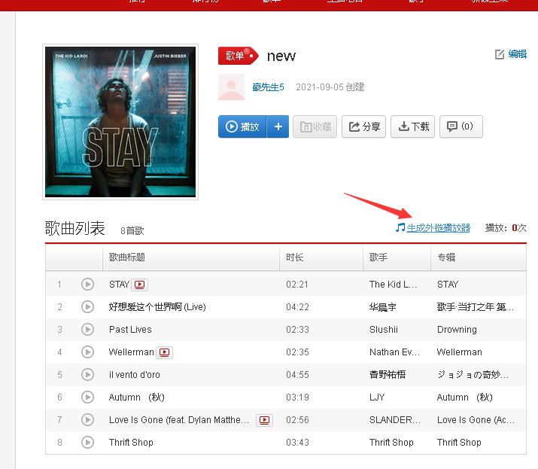Open the Drowning album link
538x469 pixels.
click(457, 330)
